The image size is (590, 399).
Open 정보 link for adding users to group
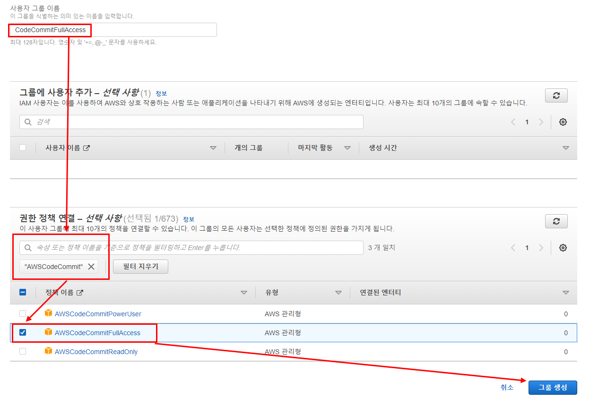161,93
